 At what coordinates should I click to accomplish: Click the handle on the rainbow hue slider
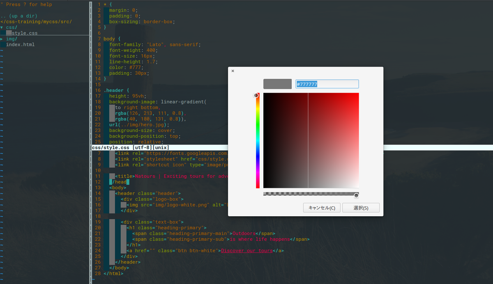tap(256, 95)
